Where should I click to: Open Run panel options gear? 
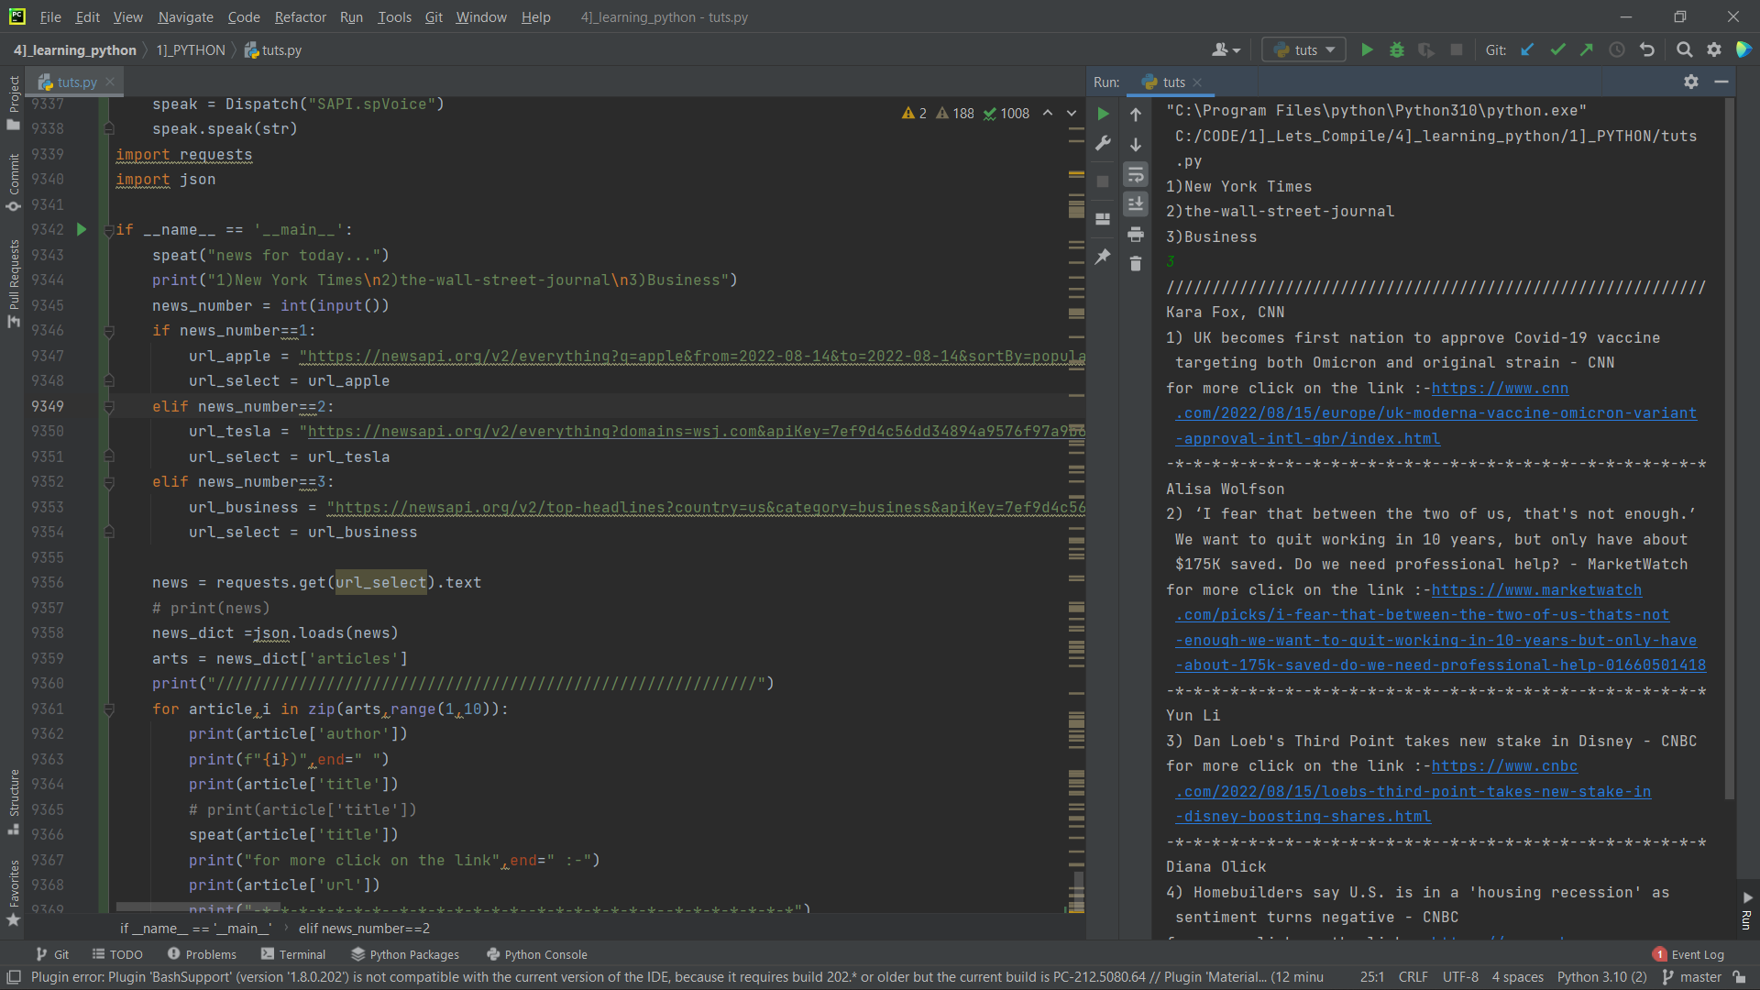pyautogui.click(x=1691, y=82)
